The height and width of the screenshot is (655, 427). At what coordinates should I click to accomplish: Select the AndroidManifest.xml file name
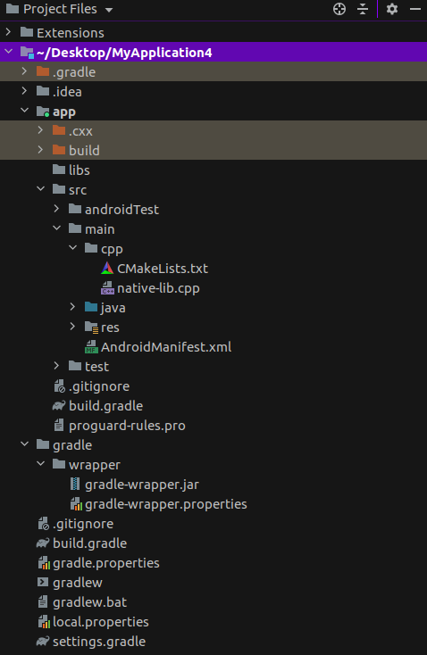click(166, 347)
